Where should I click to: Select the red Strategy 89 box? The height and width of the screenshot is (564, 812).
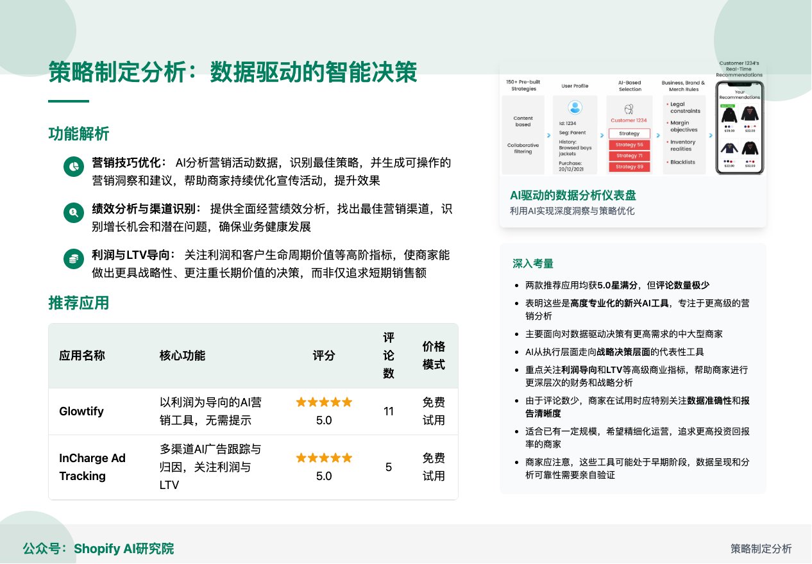(x=629, y=167)
